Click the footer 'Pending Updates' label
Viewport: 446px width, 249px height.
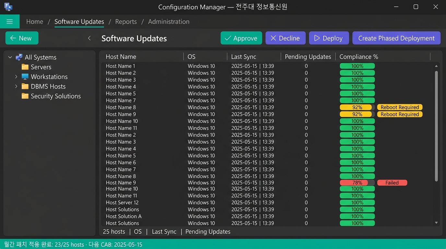(208, 231)
